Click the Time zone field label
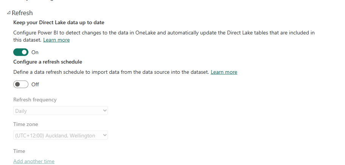Screen dimensions: 345x165 point(25,124)
